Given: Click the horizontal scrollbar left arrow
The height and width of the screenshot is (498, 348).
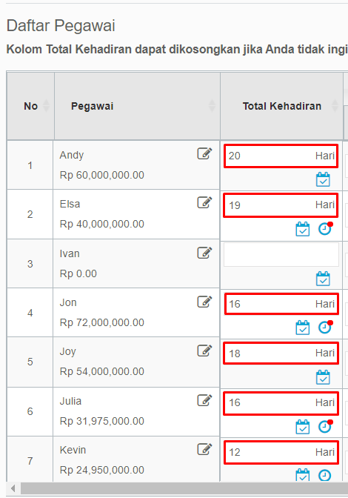Looking at the screenshot, I should (x=13, y=488).
